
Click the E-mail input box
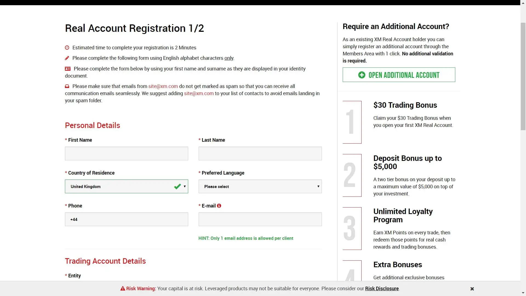pos(260,219)
